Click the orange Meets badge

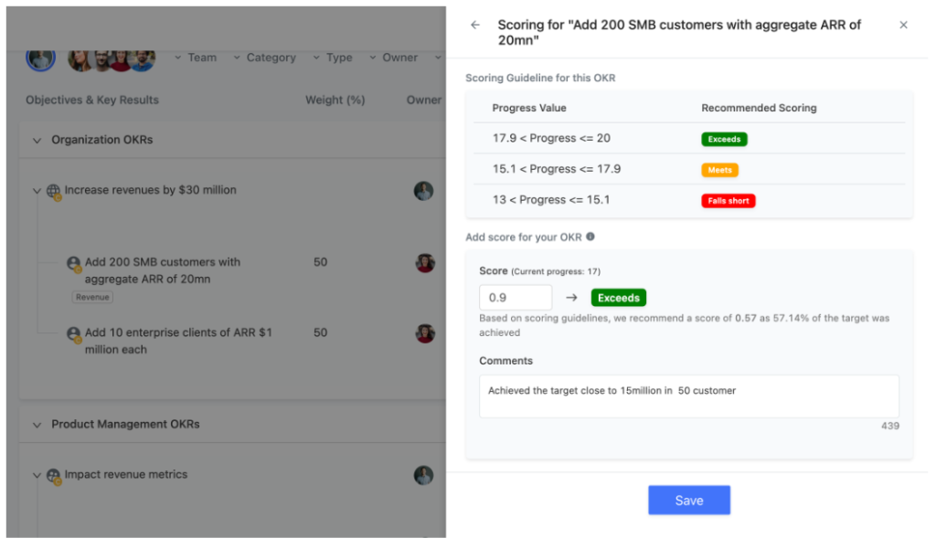coord(720,170)
